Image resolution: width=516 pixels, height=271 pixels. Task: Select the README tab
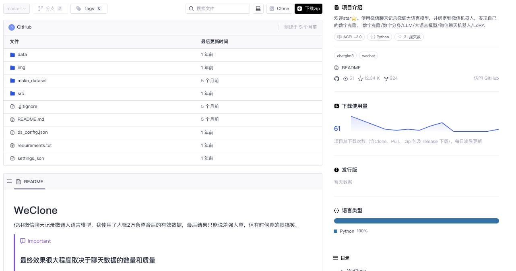click(x=29, y=182)
